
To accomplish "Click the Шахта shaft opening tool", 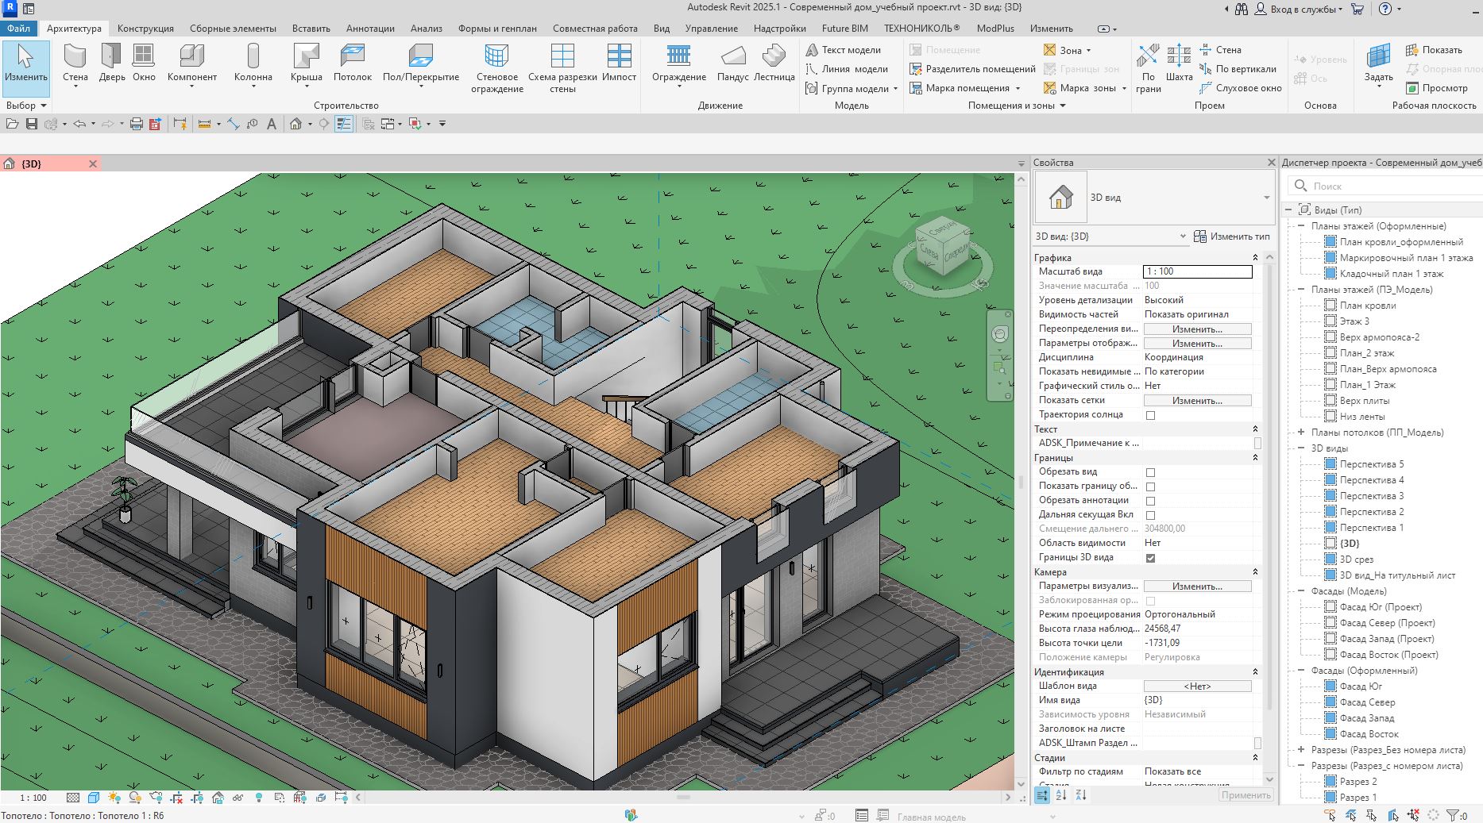I will (x=1179, y=63).
